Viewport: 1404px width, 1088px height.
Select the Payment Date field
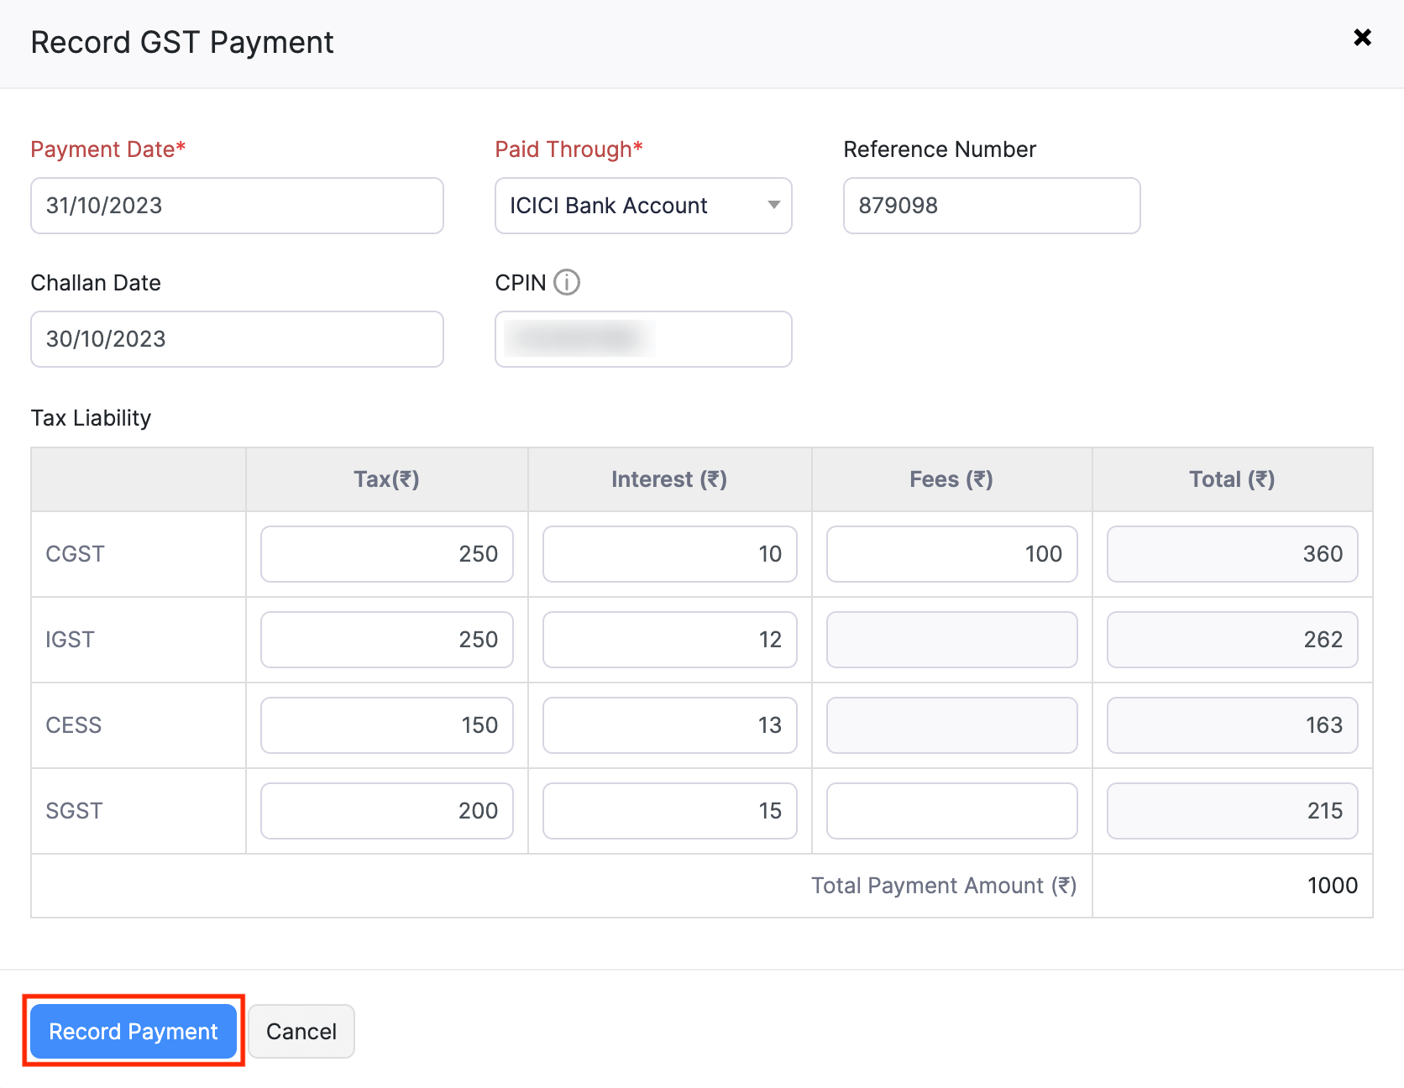click(237, 206)
